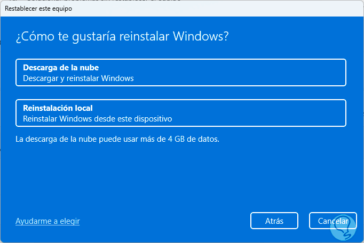Image resolution: width=364 pixels, height=243 pixels.
Task: Click the 'Descargar y reinstalar Windows' subtitle
Action: pos(78,78)
